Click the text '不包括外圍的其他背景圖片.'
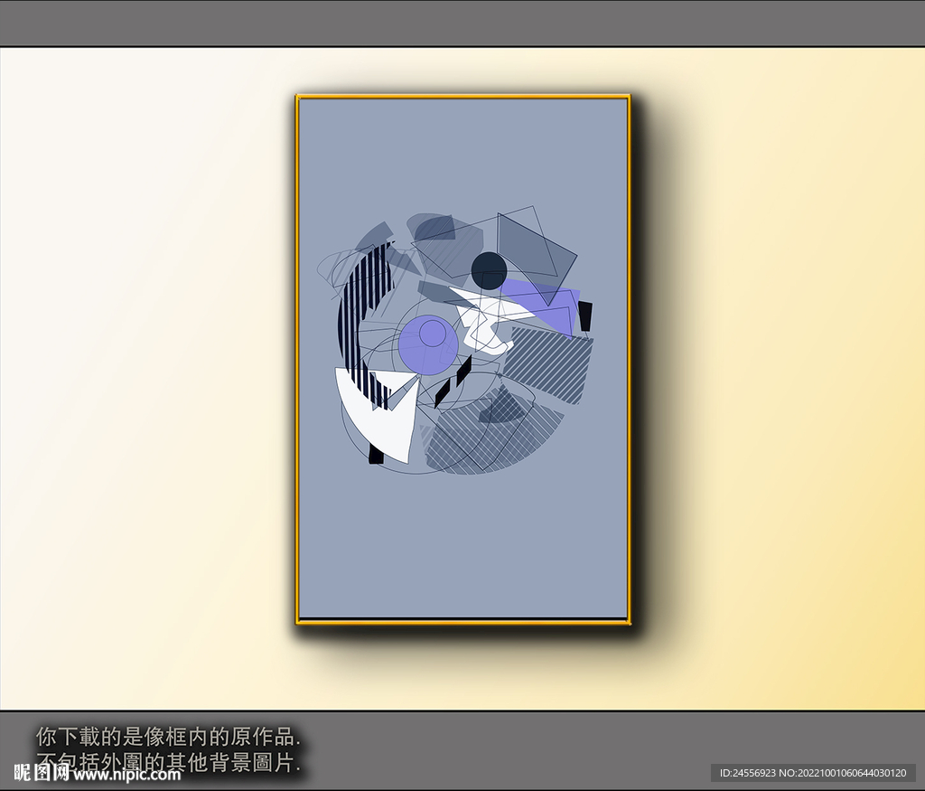925x791 pixels. [169, 762]
